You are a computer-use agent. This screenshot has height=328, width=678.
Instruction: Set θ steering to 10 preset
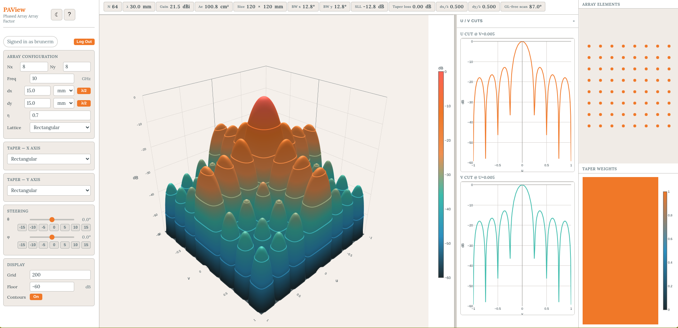click(x=75, y=227)
